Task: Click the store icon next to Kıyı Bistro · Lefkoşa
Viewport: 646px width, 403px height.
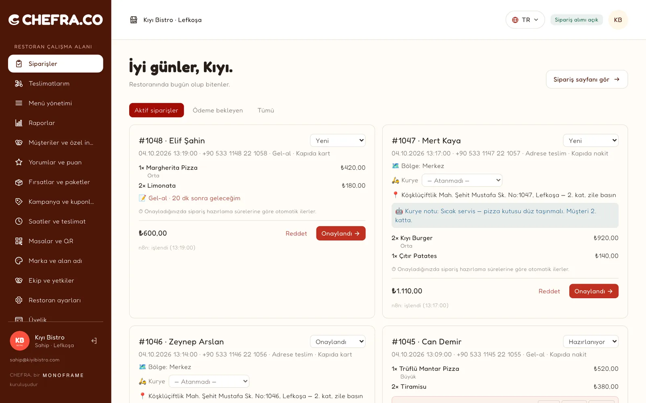Action: coord(134,20)
